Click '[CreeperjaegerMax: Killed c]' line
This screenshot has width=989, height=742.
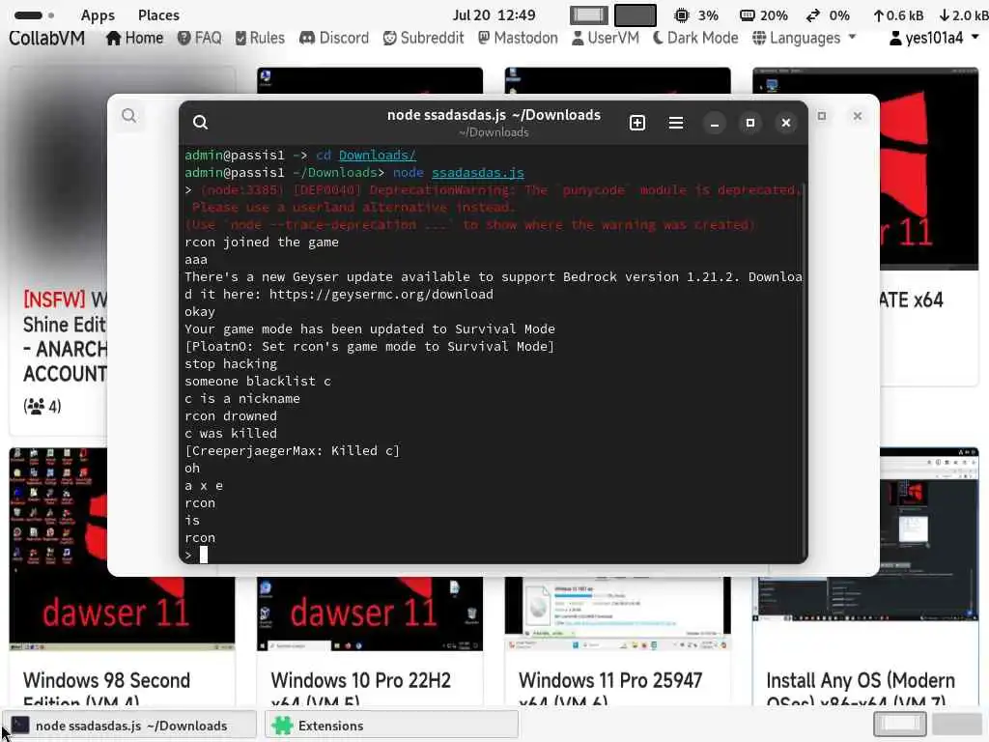click(x=292, y=450)
